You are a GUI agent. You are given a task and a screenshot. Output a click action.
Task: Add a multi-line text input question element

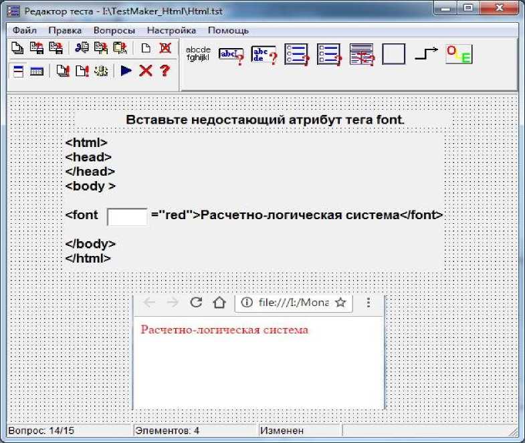(x=264, y=55)
